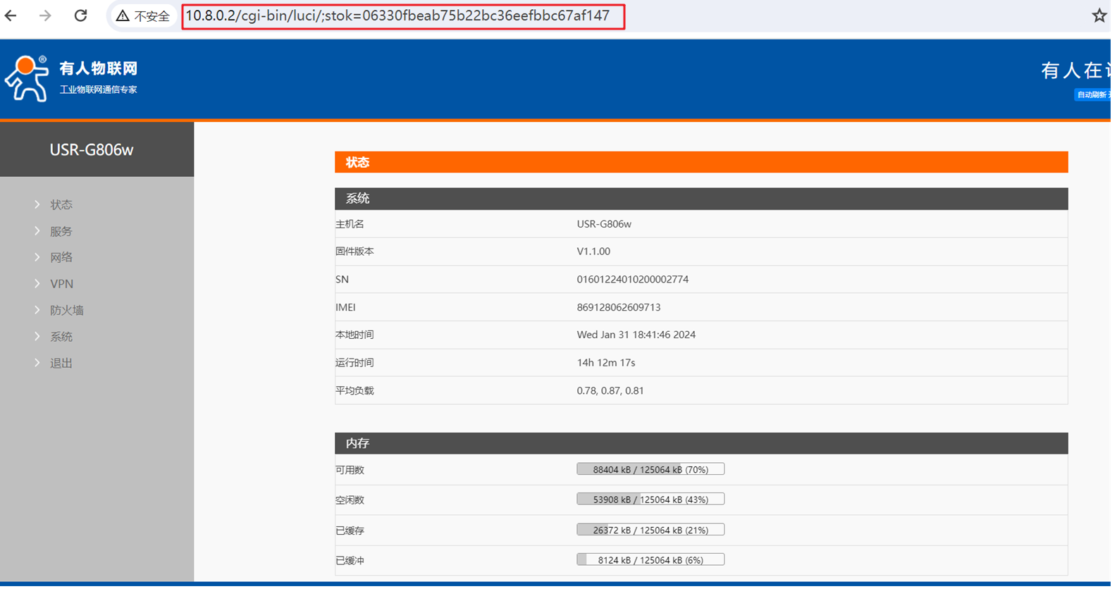Expand the 状态 sidebar chevron
The height and width of the screenshot is (589, 1117).
(37, 205)
